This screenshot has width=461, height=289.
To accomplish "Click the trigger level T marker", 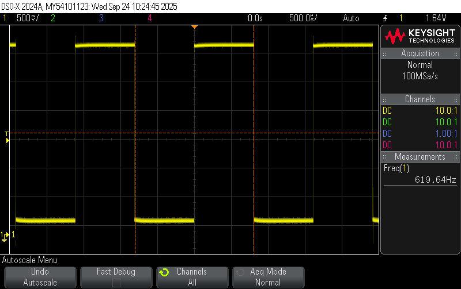I will pos(7,136).
